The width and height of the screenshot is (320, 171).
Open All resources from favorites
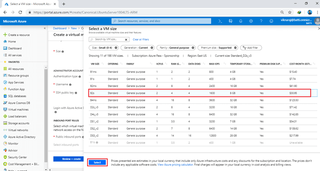tap(13, 69)
